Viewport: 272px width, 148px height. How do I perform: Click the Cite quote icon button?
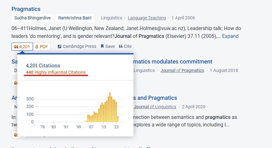click(x=125, y=46)
